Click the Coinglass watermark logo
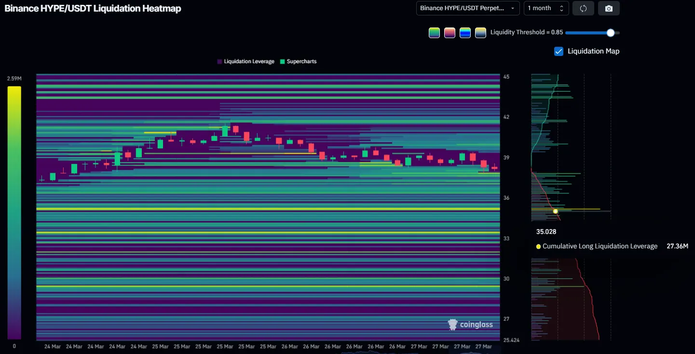 tap(470, 325)
